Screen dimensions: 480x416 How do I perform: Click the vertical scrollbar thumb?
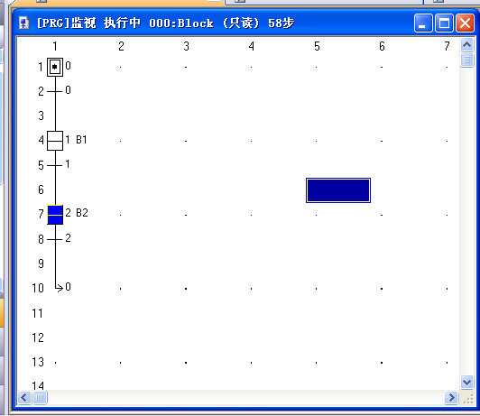point(466,60)
